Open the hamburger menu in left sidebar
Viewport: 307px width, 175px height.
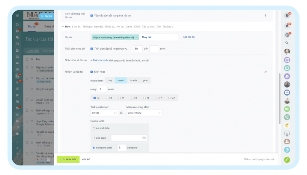point(17,16)
